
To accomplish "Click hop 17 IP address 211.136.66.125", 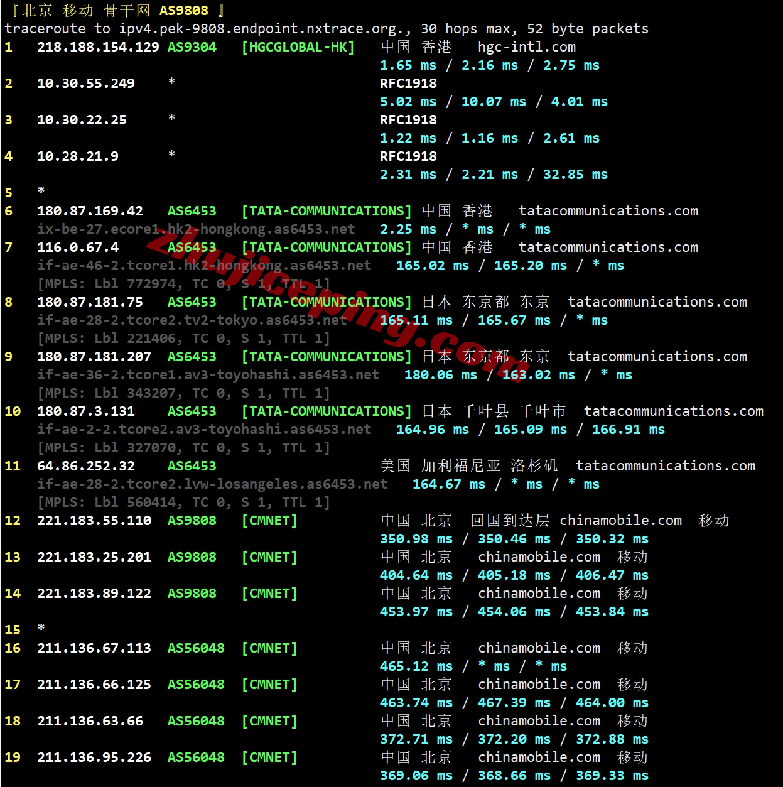I will coord(94,685).
